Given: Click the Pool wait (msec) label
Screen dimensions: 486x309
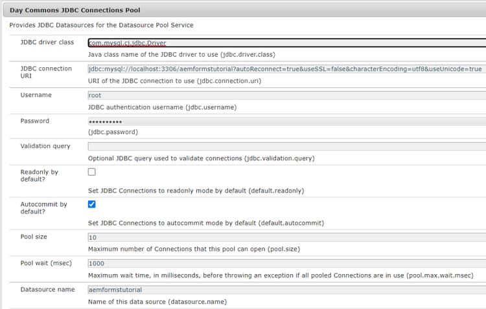Looking at the screenshot, I should tap(46, 263).
